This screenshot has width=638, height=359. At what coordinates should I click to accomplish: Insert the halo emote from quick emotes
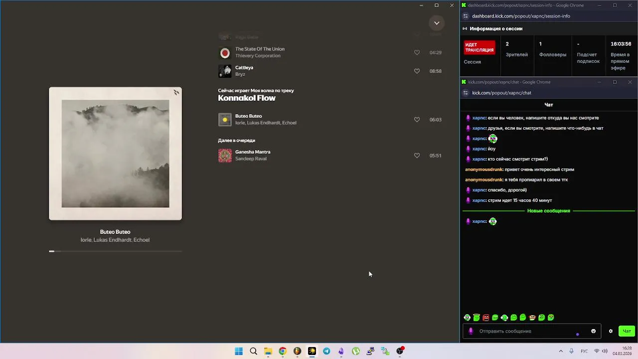point(477,318)
